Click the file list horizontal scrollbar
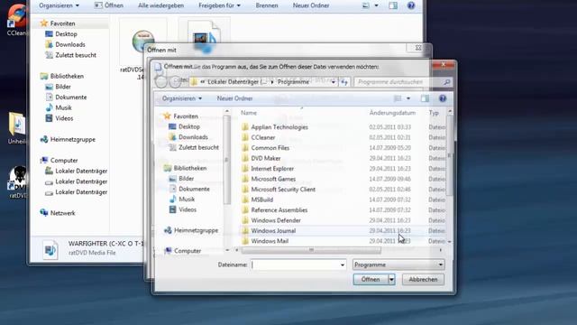Viewport: 577px width, 325px height. 311,250
